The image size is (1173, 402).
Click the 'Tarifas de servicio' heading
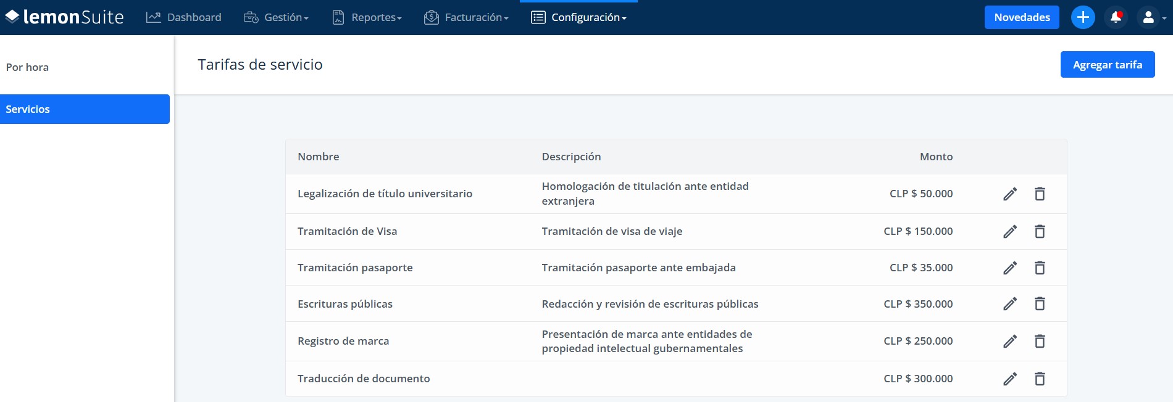[x=260, y=65]
